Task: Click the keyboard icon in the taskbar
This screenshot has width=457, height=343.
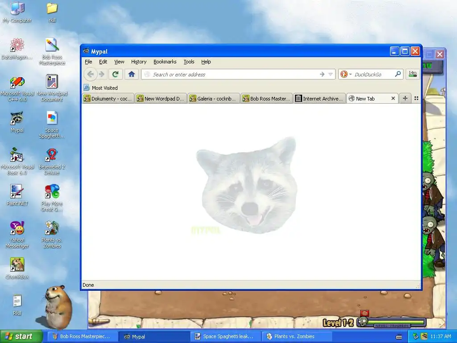Action: tap(399, 337)
